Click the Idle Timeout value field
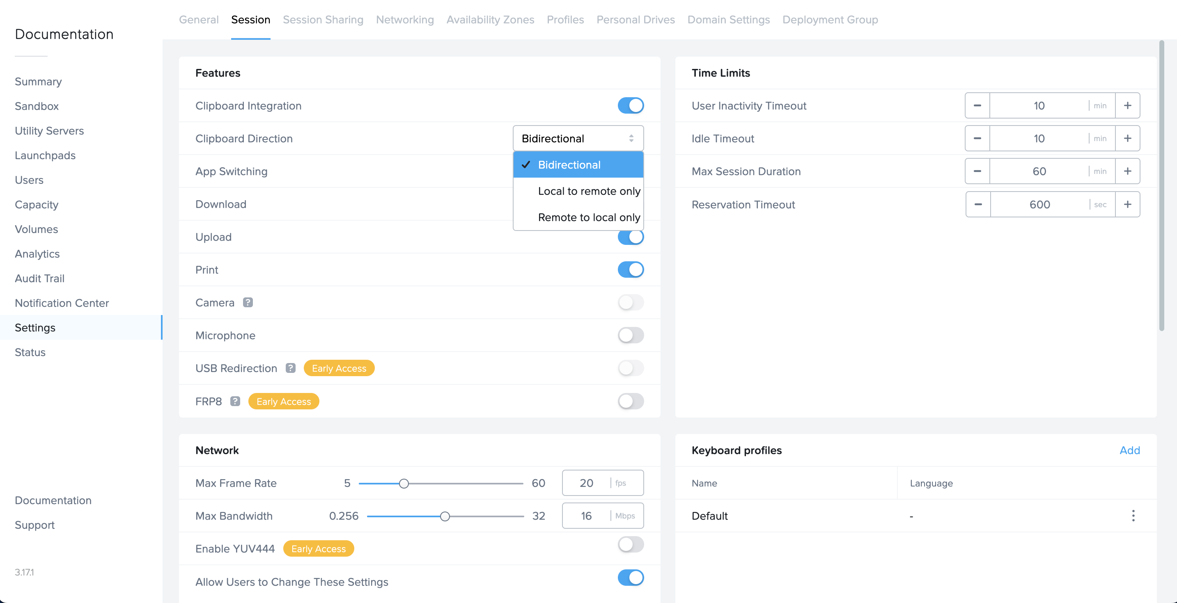Screen dimensions: 1177x603 pos(1039,138)
